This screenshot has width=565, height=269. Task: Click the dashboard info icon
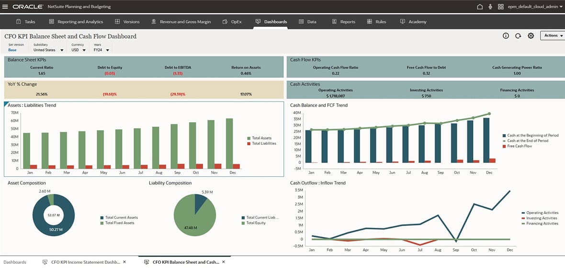click(506, 36)
